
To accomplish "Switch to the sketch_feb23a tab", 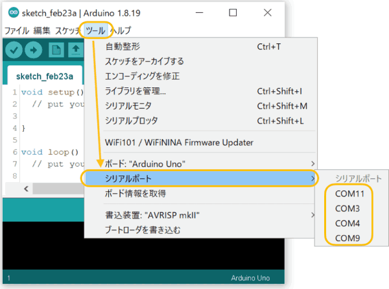I will 45,76.
